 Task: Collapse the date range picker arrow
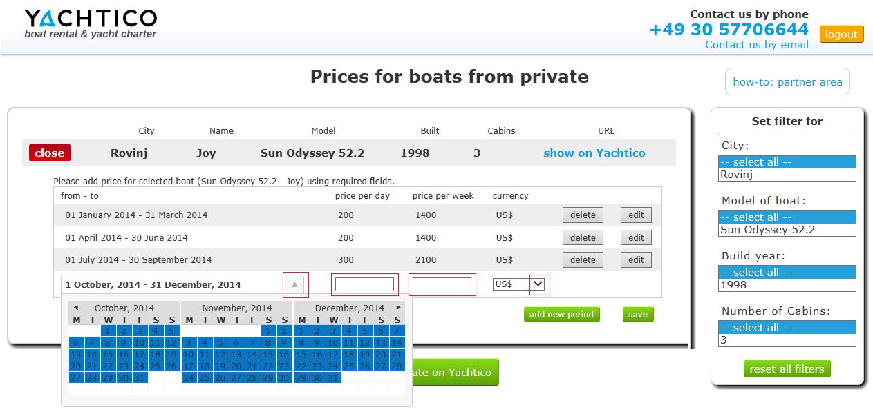pyautogui.click(x=295, y=284)
